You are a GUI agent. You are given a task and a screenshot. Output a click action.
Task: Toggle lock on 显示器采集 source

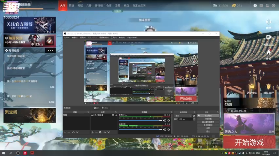116,115
